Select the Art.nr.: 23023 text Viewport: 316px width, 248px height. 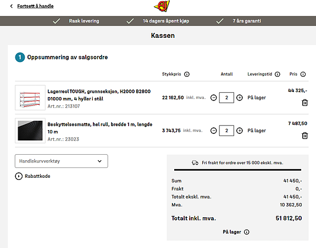(63, 139)
